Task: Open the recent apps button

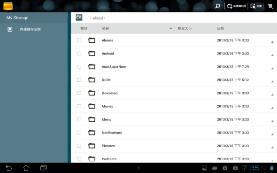Action: (43, 168)
